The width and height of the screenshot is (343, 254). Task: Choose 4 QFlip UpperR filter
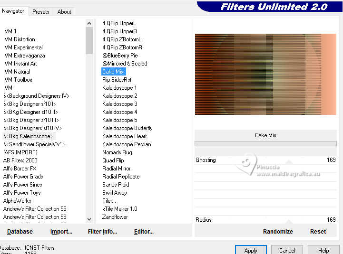[120, 31]
